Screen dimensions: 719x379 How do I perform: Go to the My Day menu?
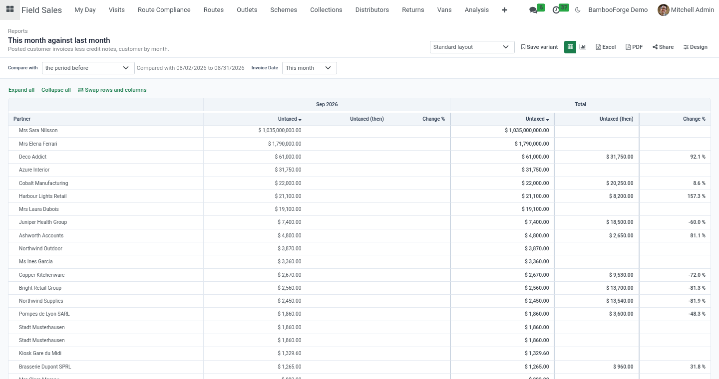pos(85,10)
